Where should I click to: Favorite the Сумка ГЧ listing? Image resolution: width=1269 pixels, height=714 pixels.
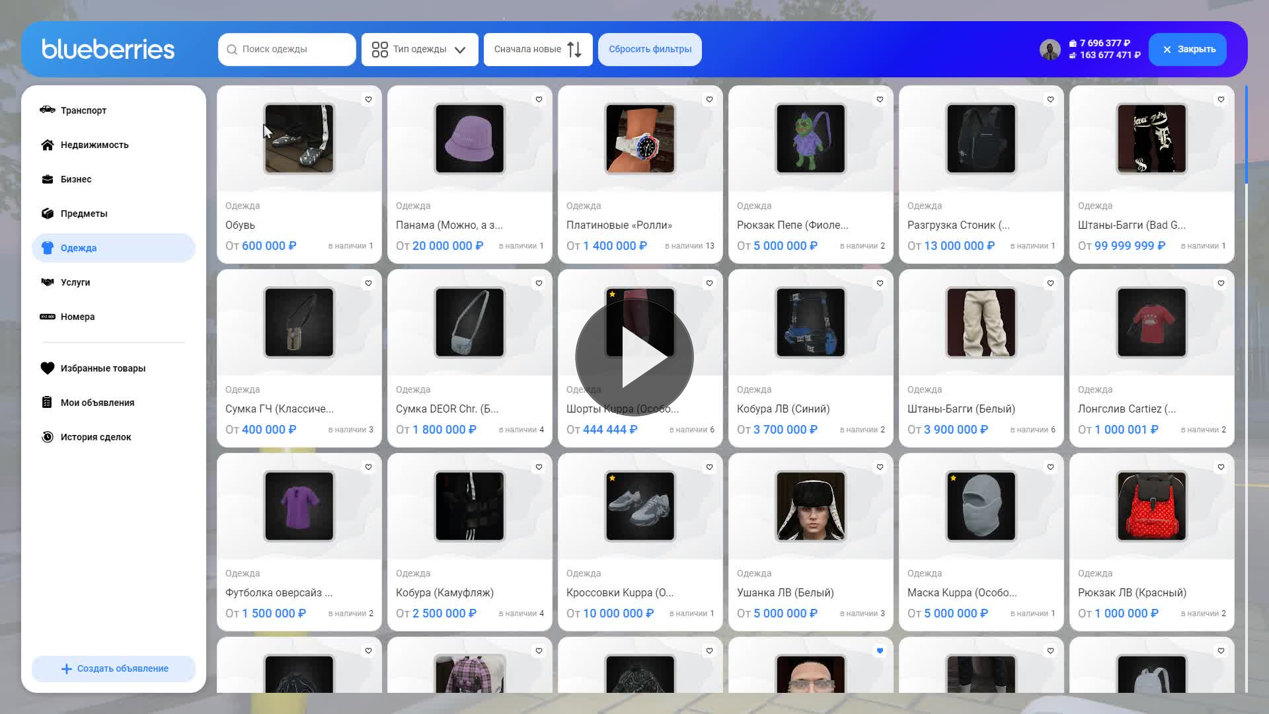point(369,284)
